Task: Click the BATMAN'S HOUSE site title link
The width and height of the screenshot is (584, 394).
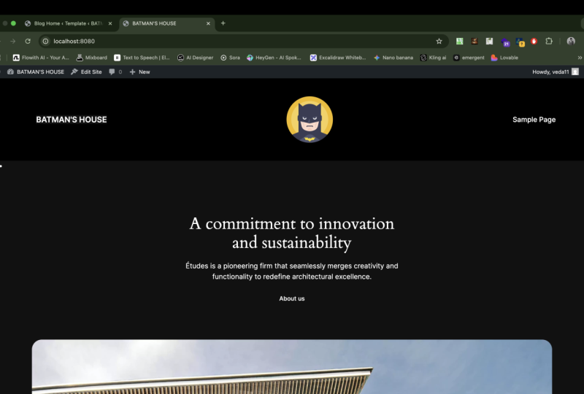Action: pos(72,120)
